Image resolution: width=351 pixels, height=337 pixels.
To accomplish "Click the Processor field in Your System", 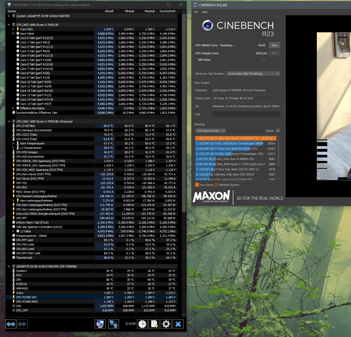I will 246,90.
